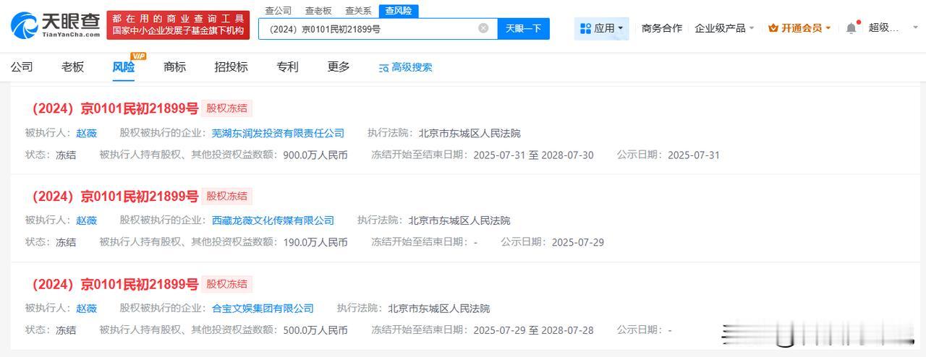
Task: Click the 天眼一下 search button
Action: (x=523, y=29)
